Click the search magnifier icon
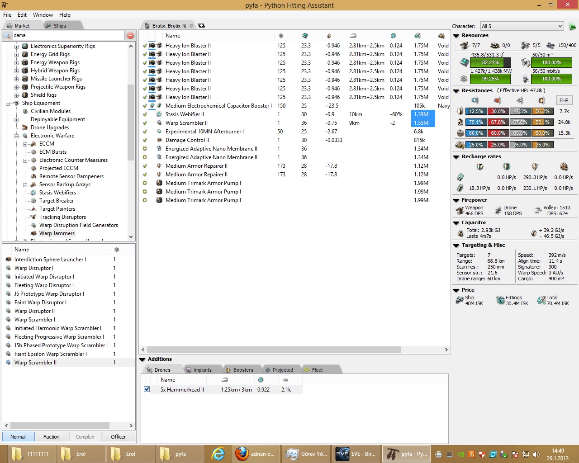Viewport: 579px width, 463px height. coord(7,36)
